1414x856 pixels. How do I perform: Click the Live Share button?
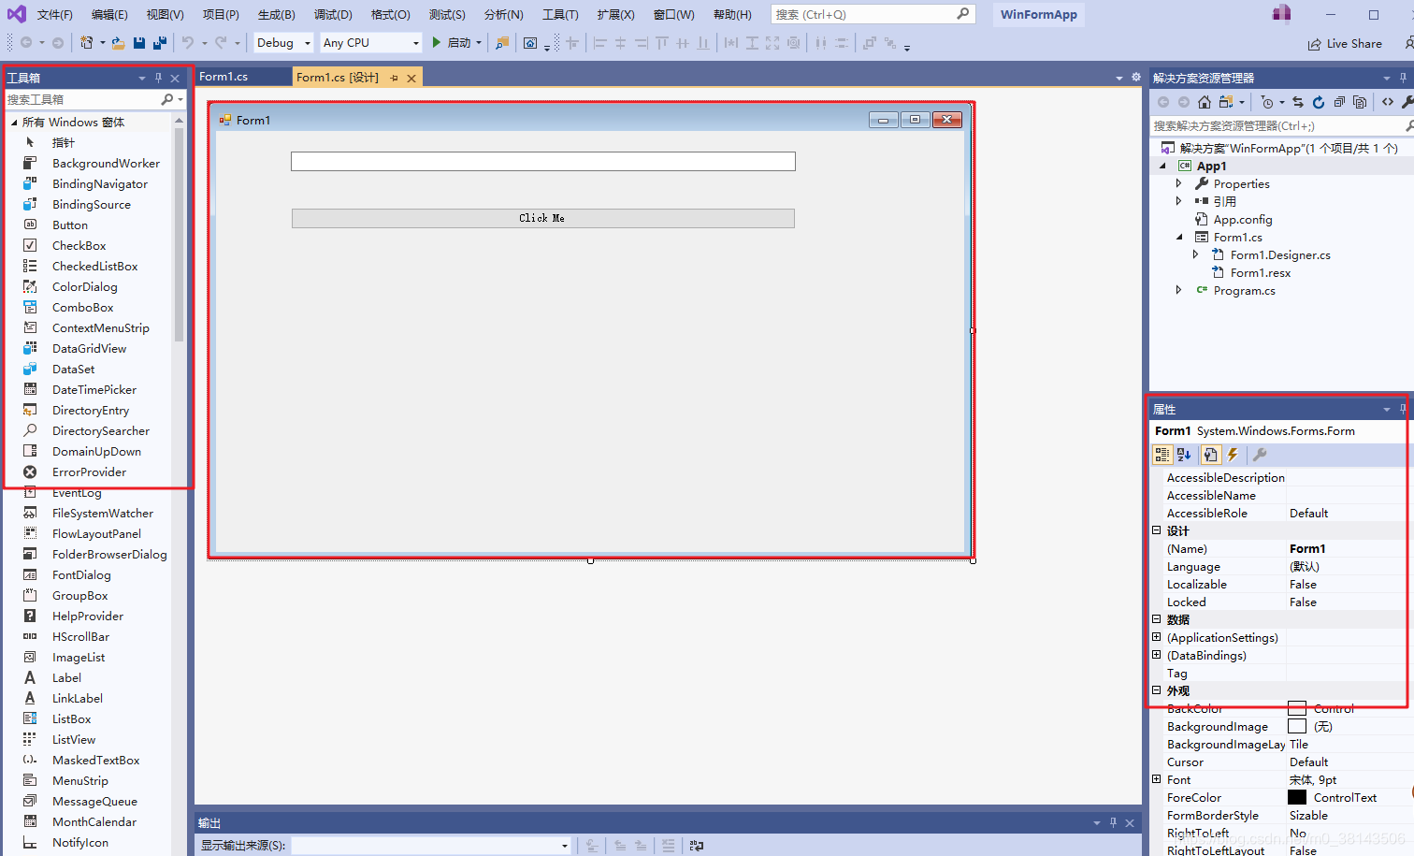(x=1345, y=44)
